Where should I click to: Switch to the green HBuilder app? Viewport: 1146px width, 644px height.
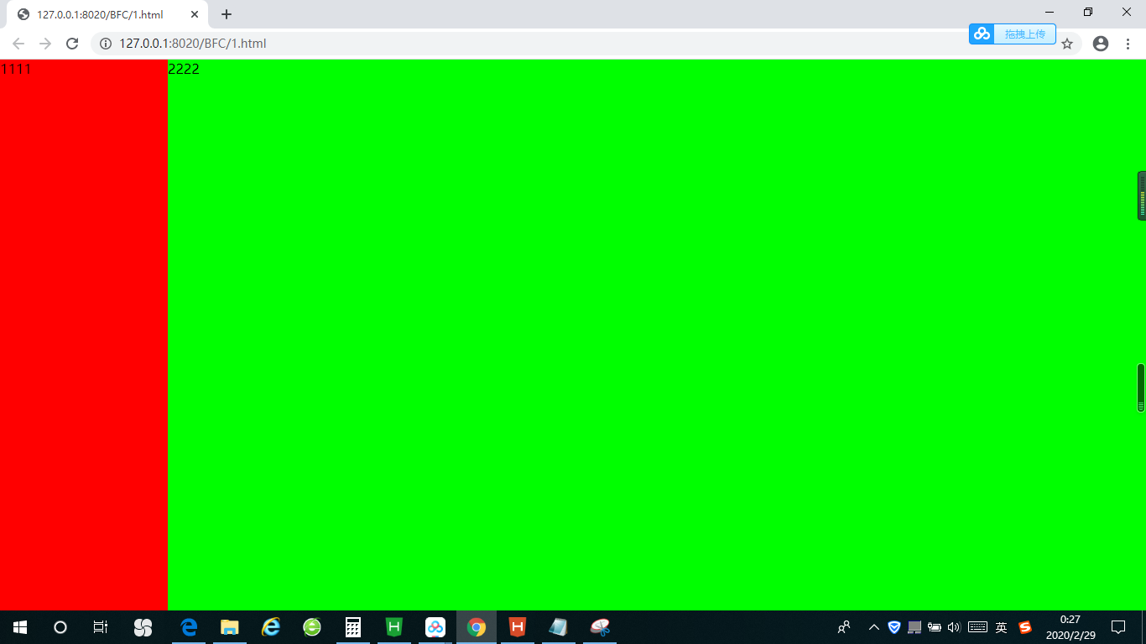394,627
